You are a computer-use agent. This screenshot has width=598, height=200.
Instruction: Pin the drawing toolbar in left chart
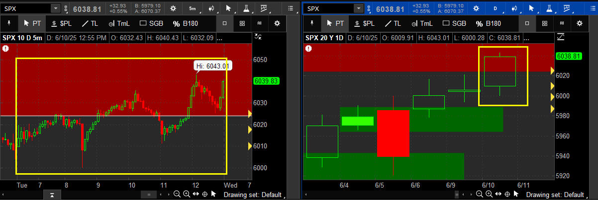coord(9,23)
